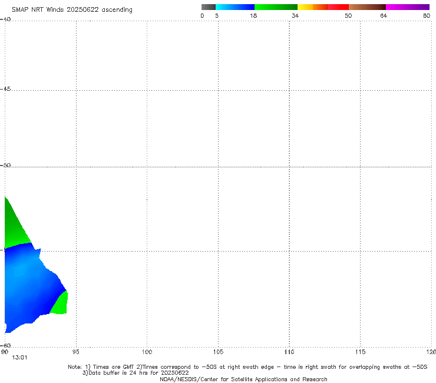This screenshot has height=383, width=436.
Task: Click the latitude axis label '-45'
Action: tap(5, 89)
